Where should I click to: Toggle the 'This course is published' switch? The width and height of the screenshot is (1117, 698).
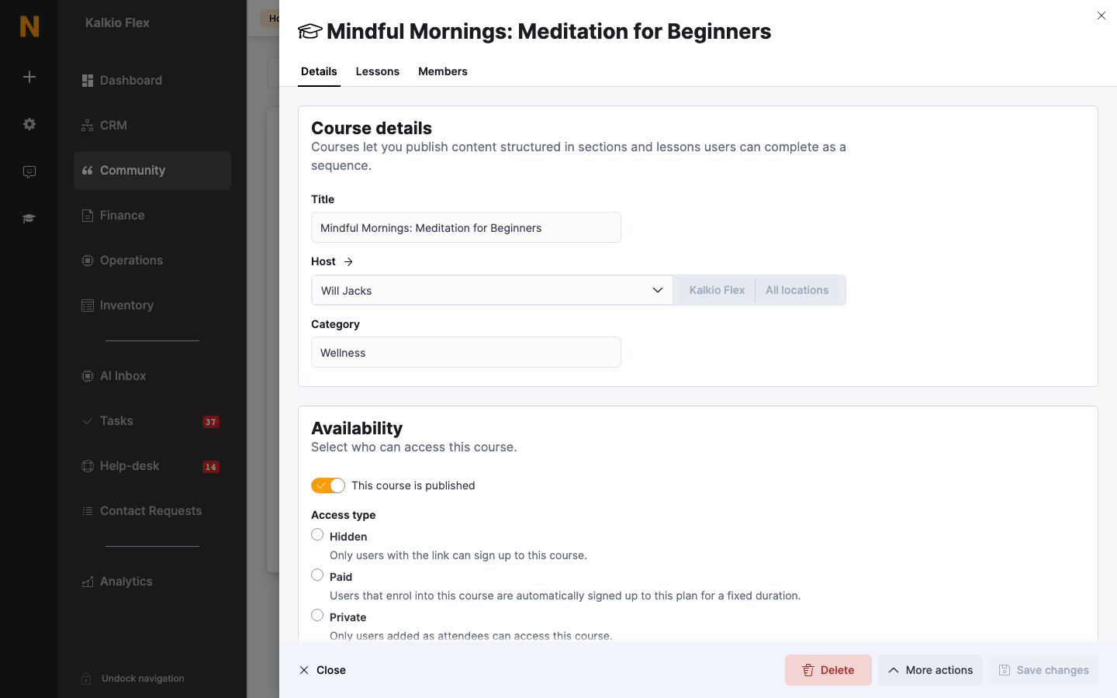[x=328, y=485]
